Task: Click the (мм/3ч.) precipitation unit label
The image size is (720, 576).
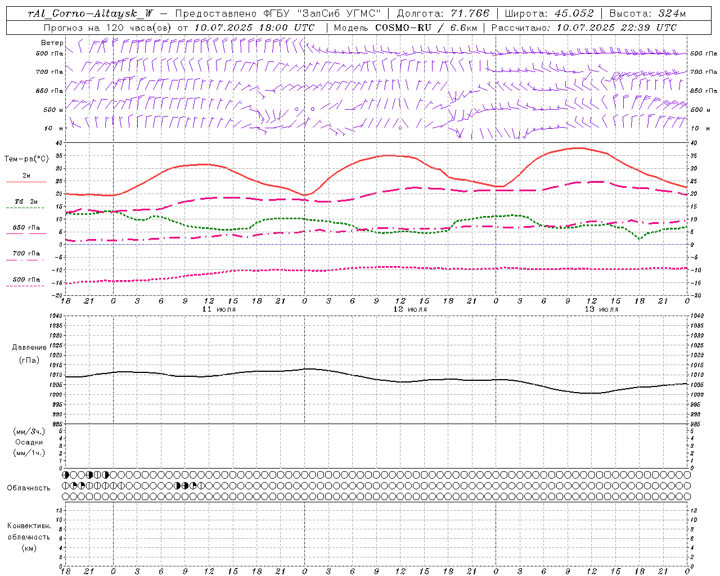Action: click(29, 431)
